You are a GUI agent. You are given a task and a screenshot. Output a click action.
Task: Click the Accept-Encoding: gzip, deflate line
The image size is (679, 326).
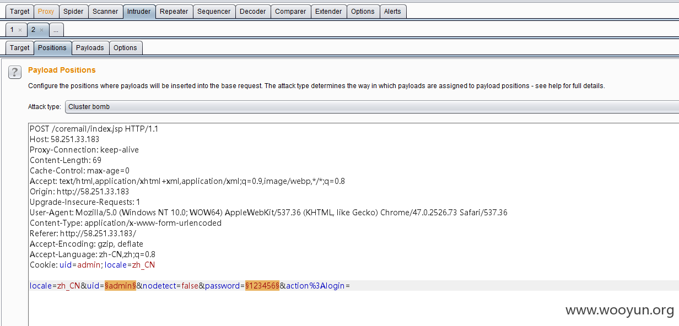[87, 244]
